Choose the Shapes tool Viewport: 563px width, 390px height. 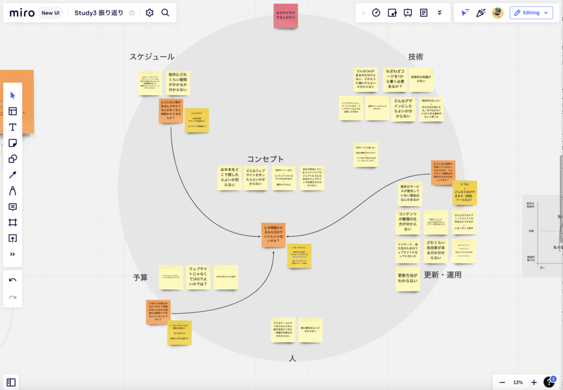[13, 159]
